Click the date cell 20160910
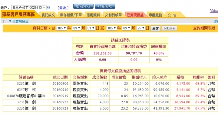218x117 pixels. [x=60, y=90]
